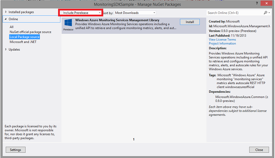Open the Settings button
This screenshot has height=158, width=275.
(x=15, y=150)
